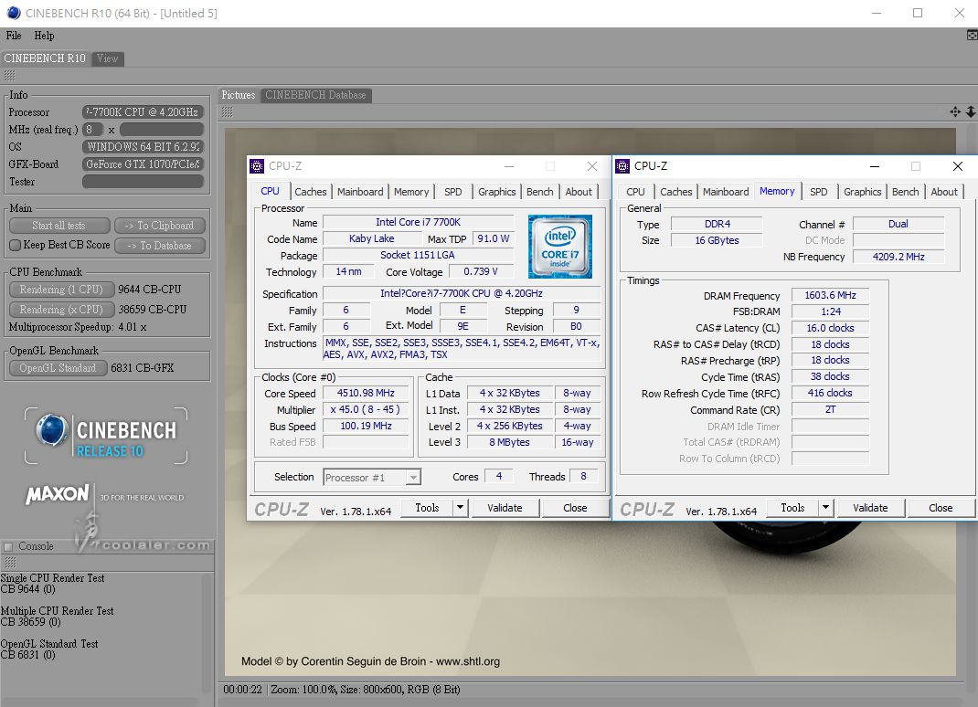Open Graphics tab in left CPU-Z
The width and height of the screenshot is (978, 707).
coord(497,192)
